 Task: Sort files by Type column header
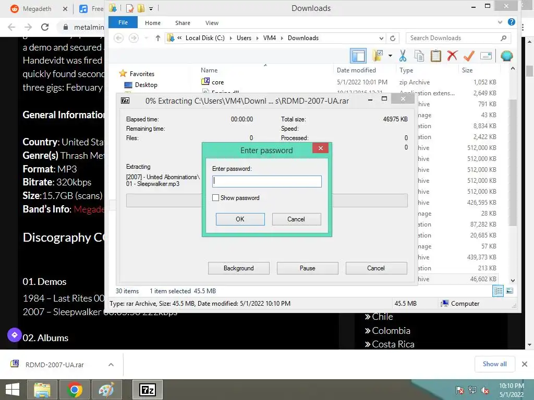click(x=406, y=70)
